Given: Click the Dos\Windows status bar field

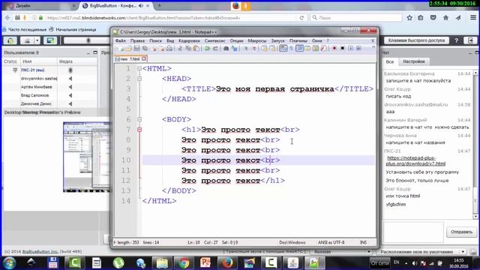Looking at the screenshot, I should click(292, 242).
